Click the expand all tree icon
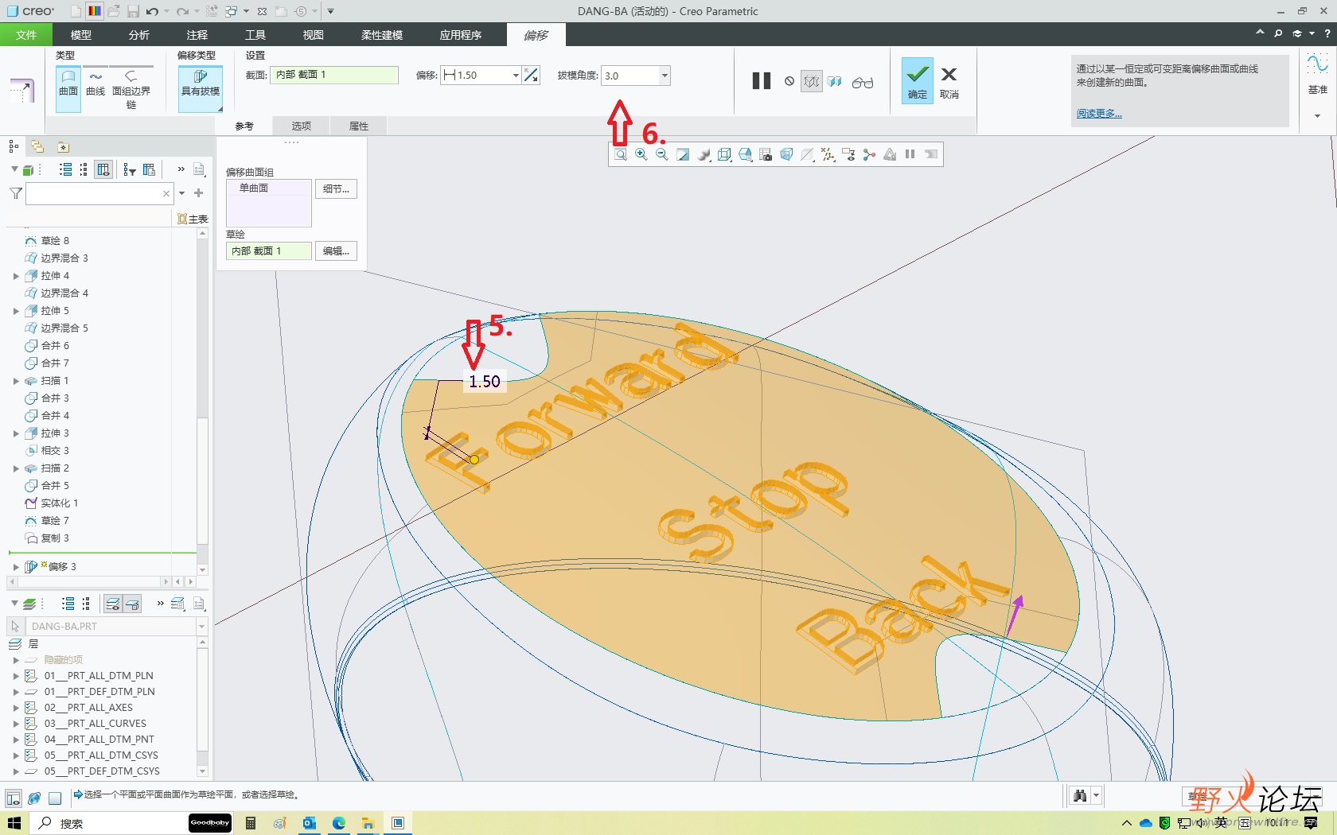The width and height of the screenshot is (1337, 835). [x=66, y=169]
